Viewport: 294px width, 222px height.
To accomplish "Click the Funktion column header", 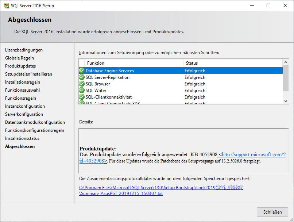I will point(96,63).
